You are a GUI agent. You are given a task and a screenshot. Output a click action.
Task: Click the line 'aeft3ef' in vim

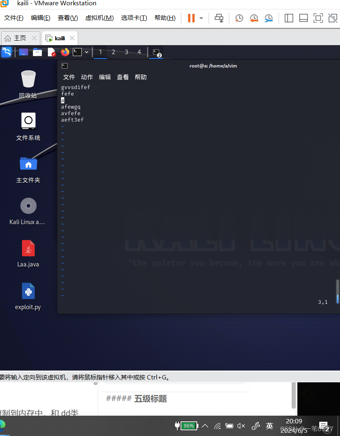[x=72, y=120]
